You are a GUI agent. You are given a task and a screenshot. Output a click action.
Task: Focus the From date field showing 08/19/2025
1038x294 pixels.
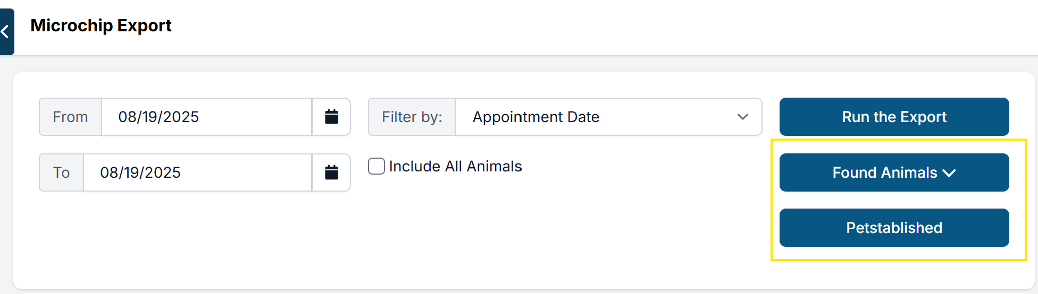tap(206, 117)
